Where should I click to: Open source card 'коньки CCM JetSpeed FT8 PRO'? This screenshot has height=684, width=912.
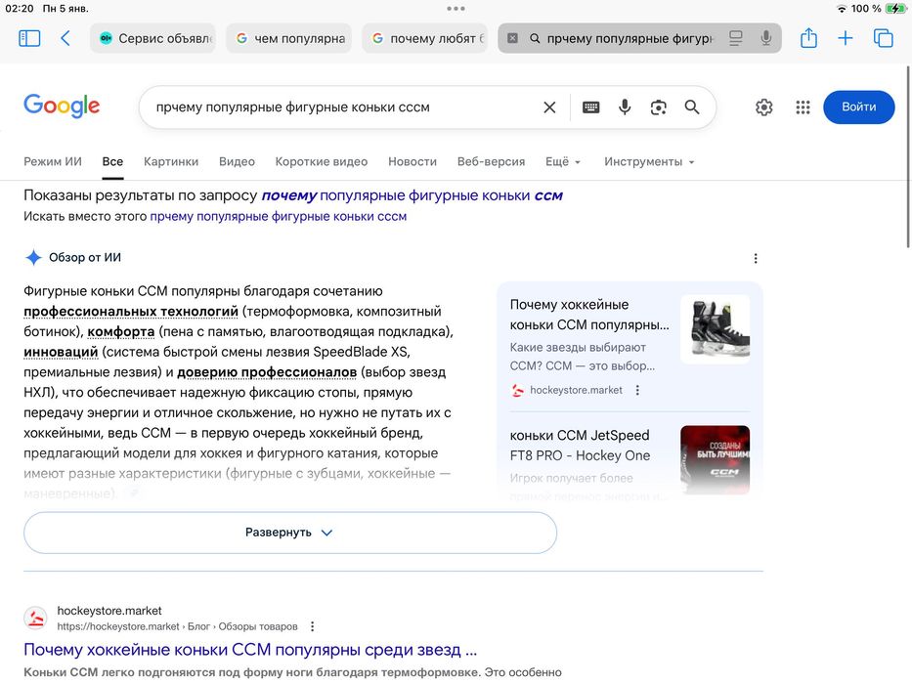580,446
